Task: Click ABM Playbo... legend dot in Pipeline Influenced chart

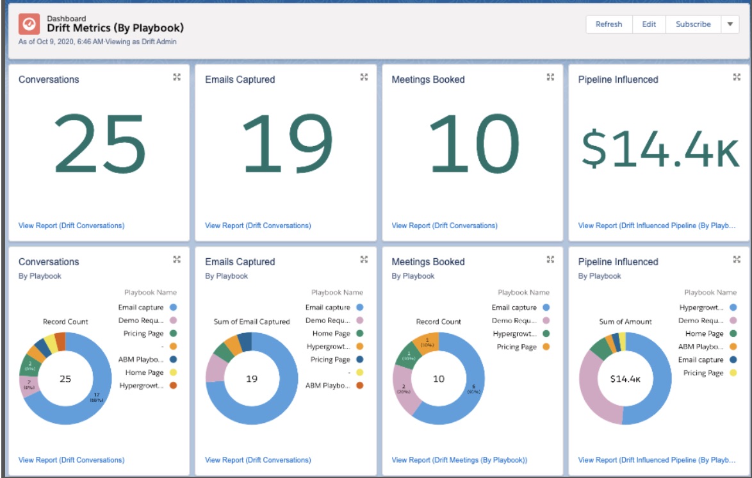Action: 733,346
